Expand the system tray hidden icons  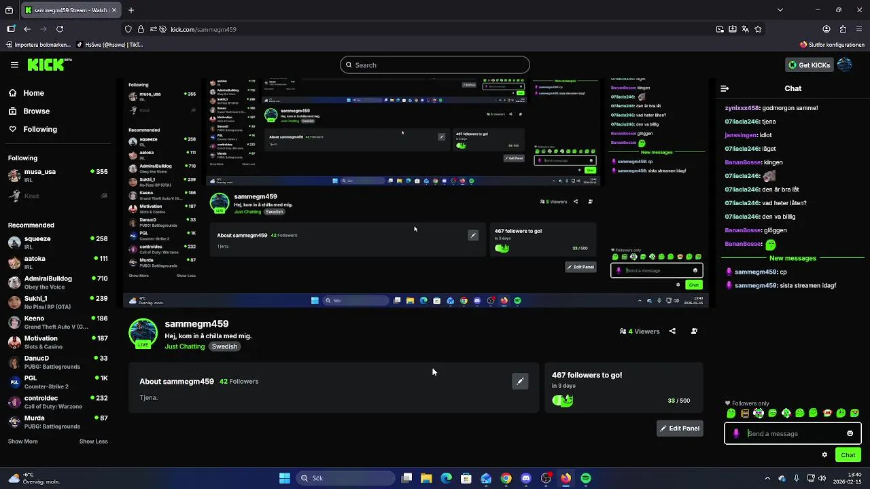[x=767, y=478]
